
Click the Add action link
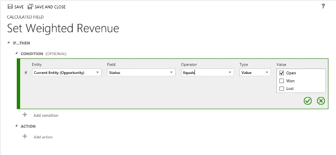[x=43, y=137]
